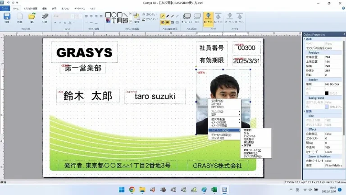346x195 pixels.
Task: Open quick access toolbar customize arrow
Action: [17, 3]
